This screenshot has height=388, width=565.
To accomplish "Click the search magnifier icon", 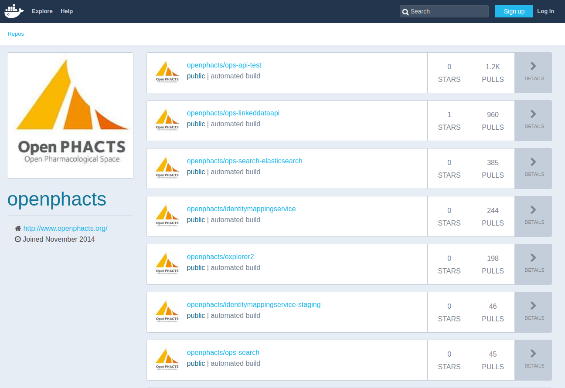I will coord(405,12).
